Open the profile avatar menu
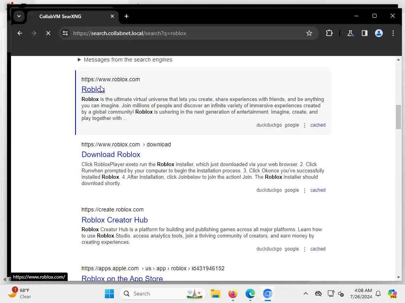Screen dimensions: 405x303 [x=379, y=33]
